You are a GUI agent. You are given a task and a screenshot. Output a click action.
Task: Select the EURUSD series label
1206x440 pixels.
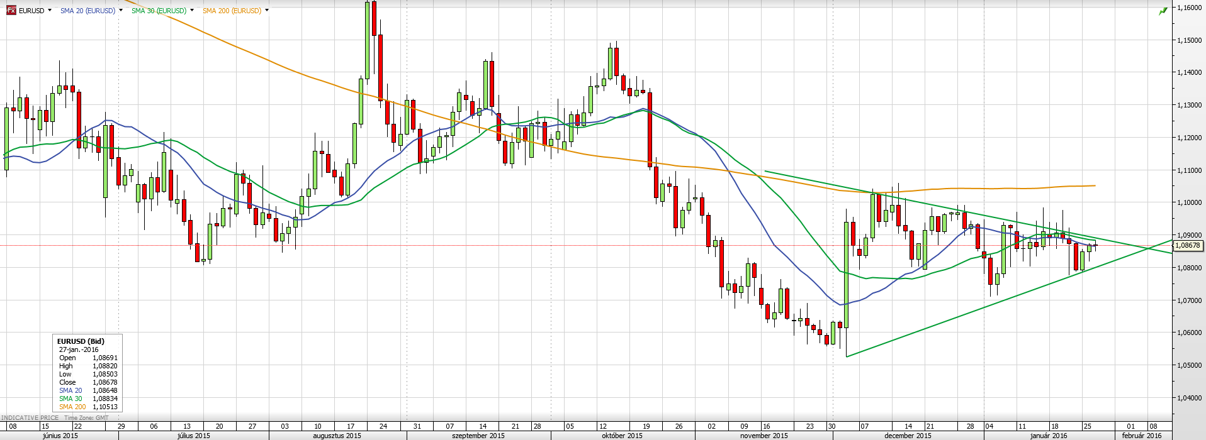point(31,11)
